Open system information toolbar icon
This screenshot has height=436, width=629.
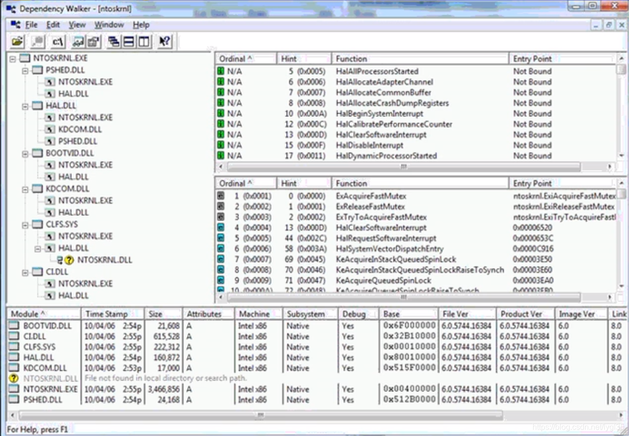coord(93,42)
